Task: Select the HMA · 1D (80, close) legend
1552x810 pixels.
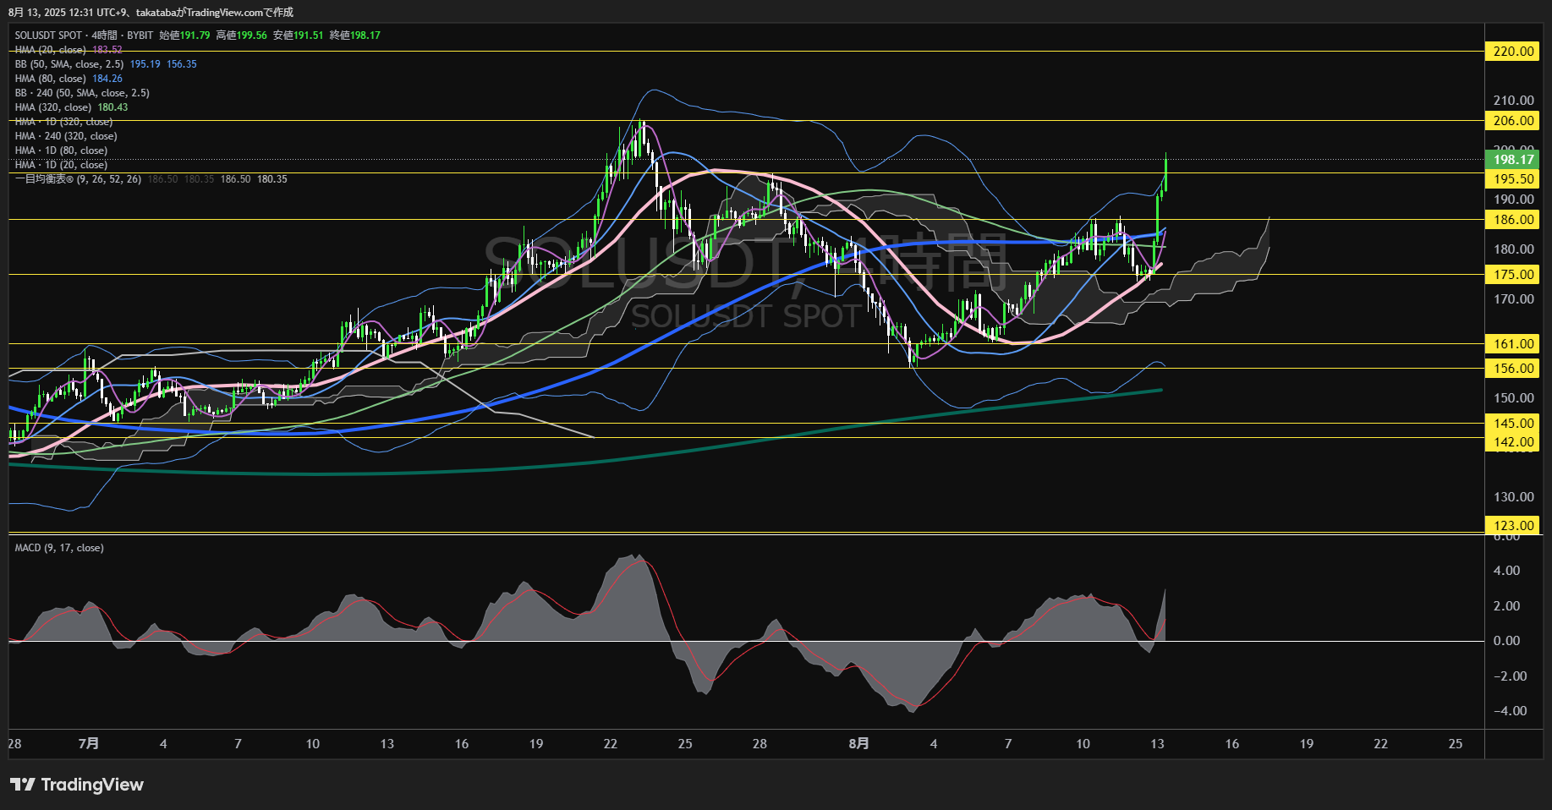Action: [61, 151]
